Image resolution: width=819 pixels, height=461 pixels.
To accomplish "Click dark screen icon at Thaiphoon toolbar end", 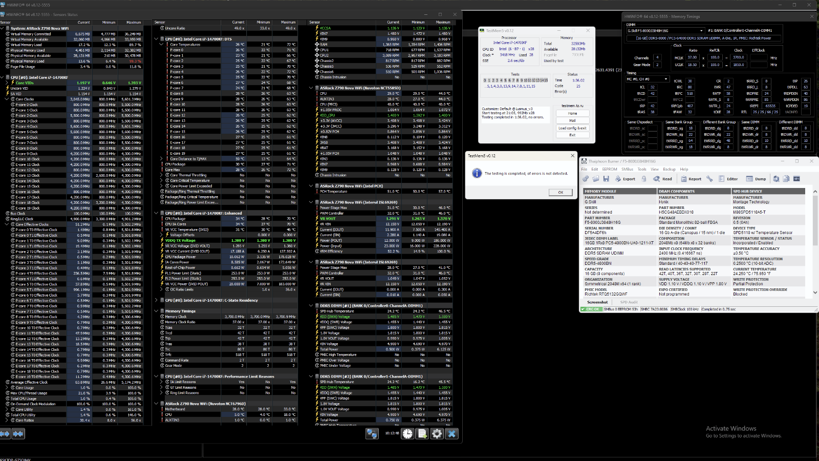I will 796,179.
